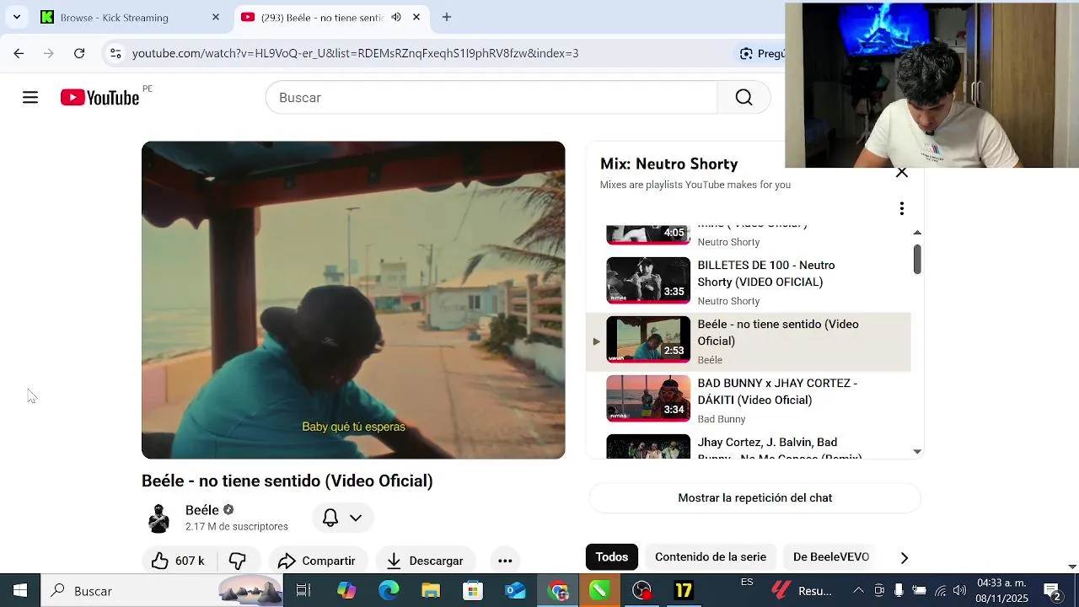The height and width of the screenshot is (607, 1079).
Task: Like the video with 607 k likes
Action: click(179, 561)
